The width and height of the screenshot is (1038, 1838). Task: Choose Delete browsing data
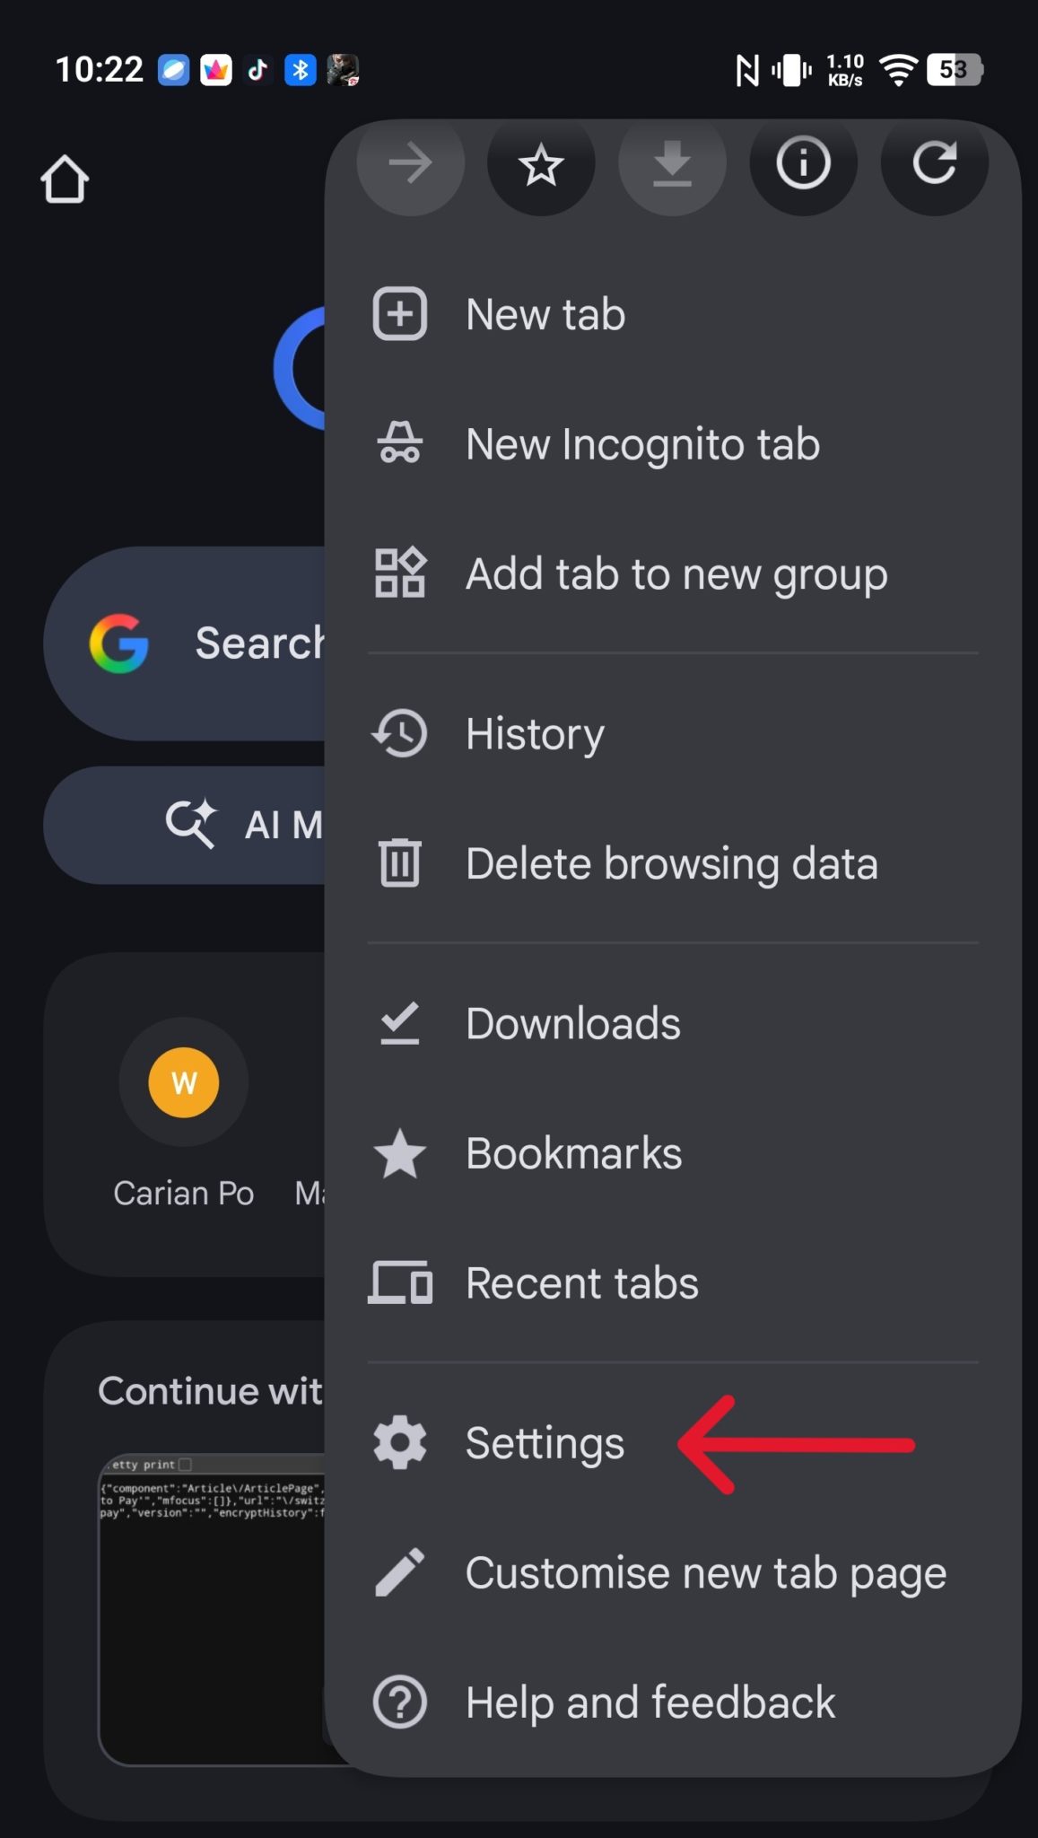coord(671,863)
